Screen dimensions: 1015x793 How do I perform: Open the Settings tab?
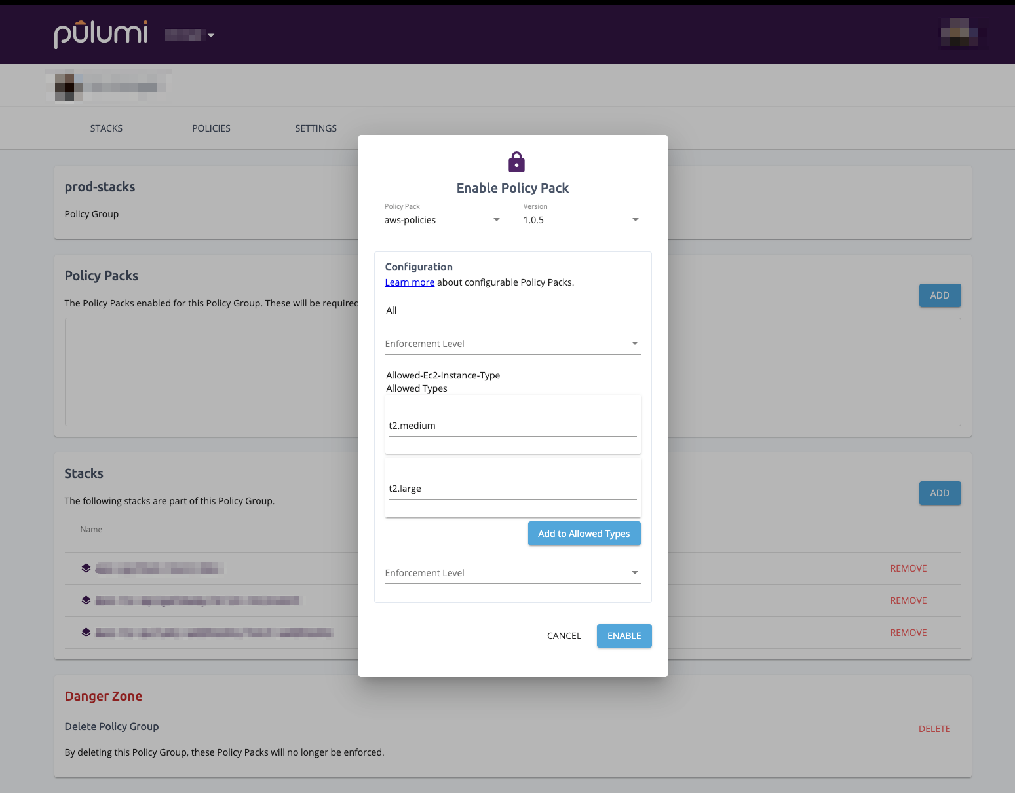tap(316, 128)
